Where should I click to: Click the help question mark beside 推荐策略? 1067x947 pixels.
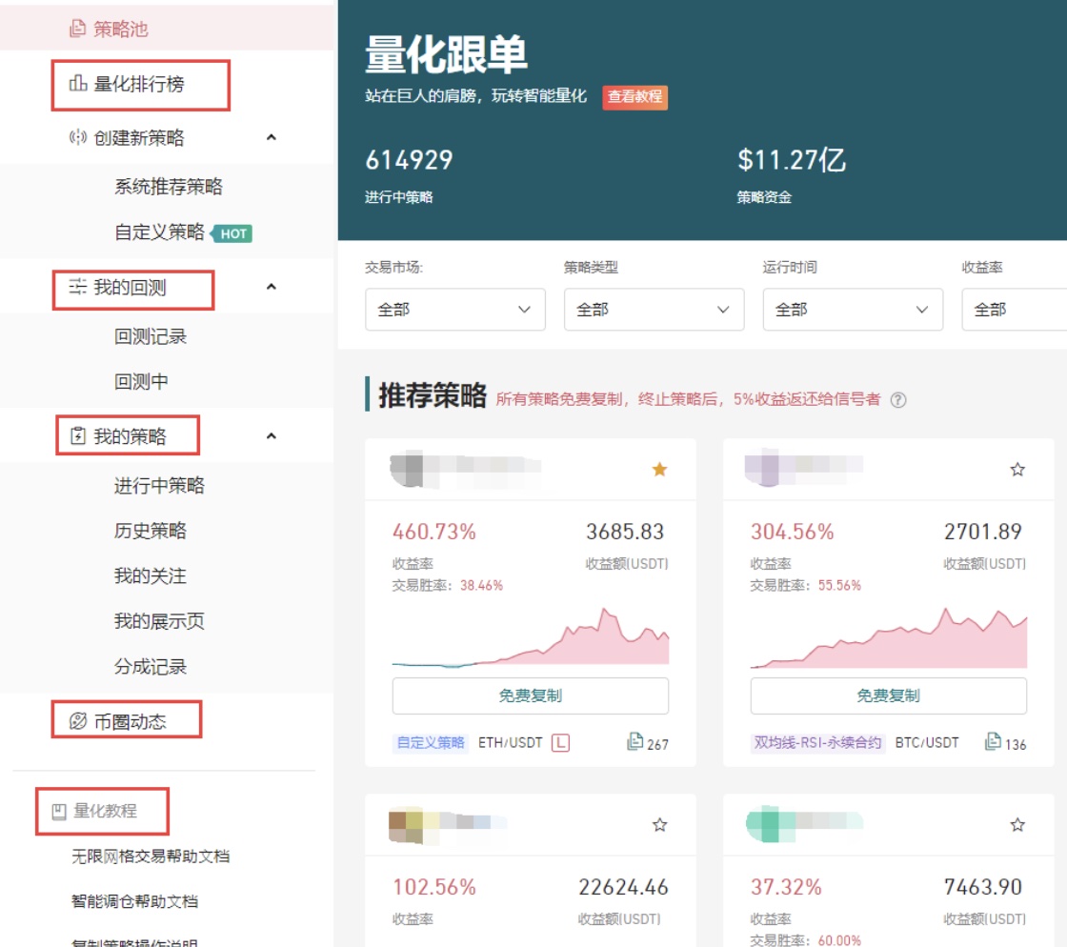coord(897,400)
